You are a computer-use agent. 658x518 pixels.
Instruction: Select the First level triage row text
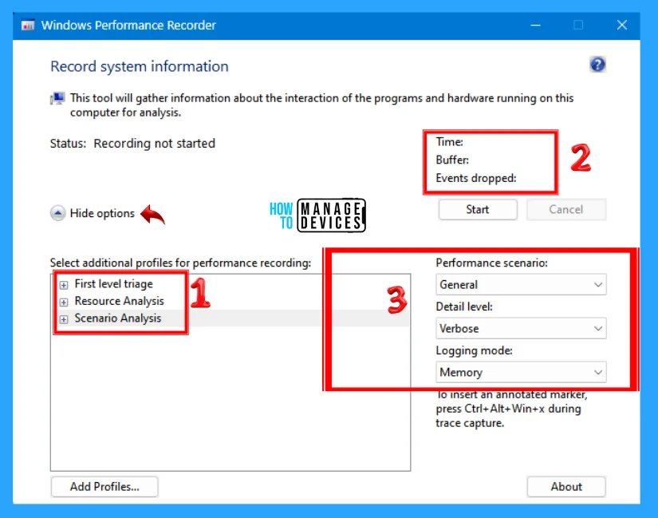tap(114, 284)
